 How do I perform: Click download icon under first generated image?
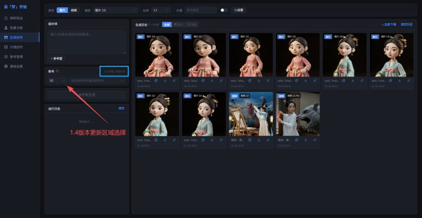(165, 81)
